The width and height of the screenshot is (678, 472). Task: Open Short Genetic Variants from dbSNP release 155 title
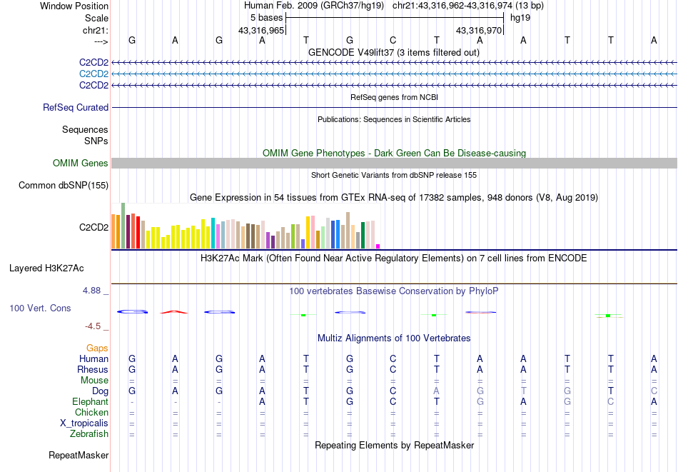click(394, 175)
